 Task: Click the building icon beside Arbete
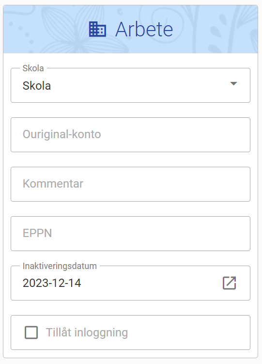pos(97,29)
